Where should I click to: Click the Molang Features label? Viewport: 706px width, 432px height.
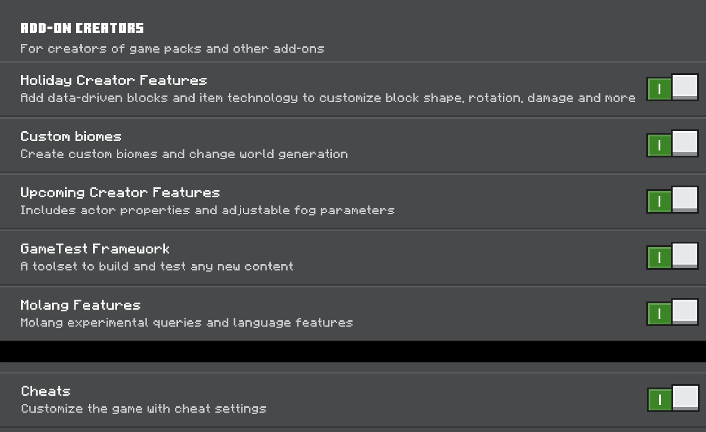point(80,305)
